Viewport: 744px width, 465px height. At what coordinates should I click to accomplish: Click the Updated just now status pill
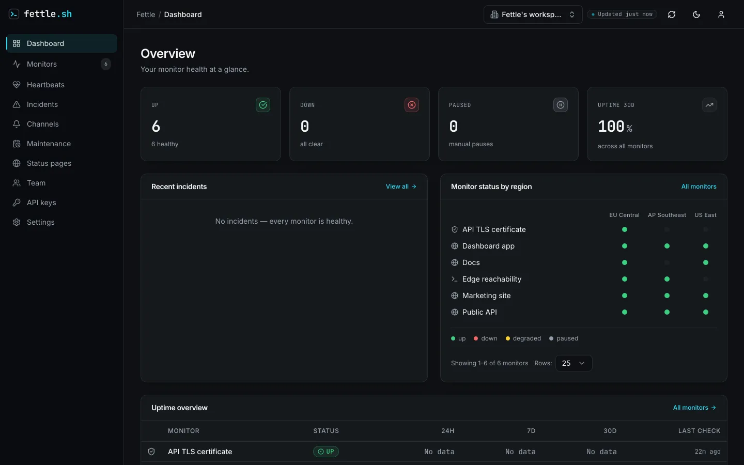coord(622,14)
